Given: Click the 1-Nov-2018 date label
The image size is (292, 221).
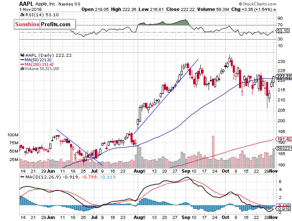Looking at the screenshot, I should (30, 9).
